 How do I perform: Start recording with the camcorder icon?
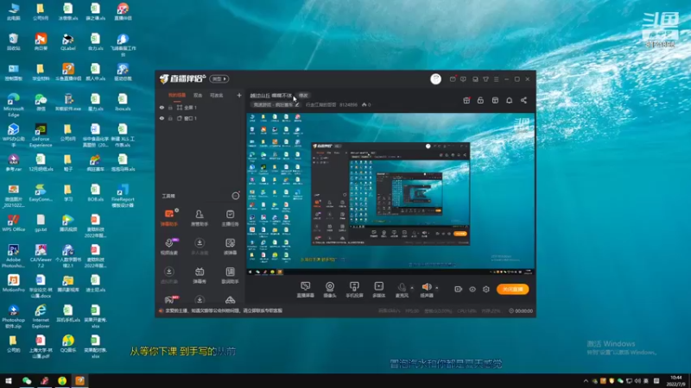click(459, 289)
